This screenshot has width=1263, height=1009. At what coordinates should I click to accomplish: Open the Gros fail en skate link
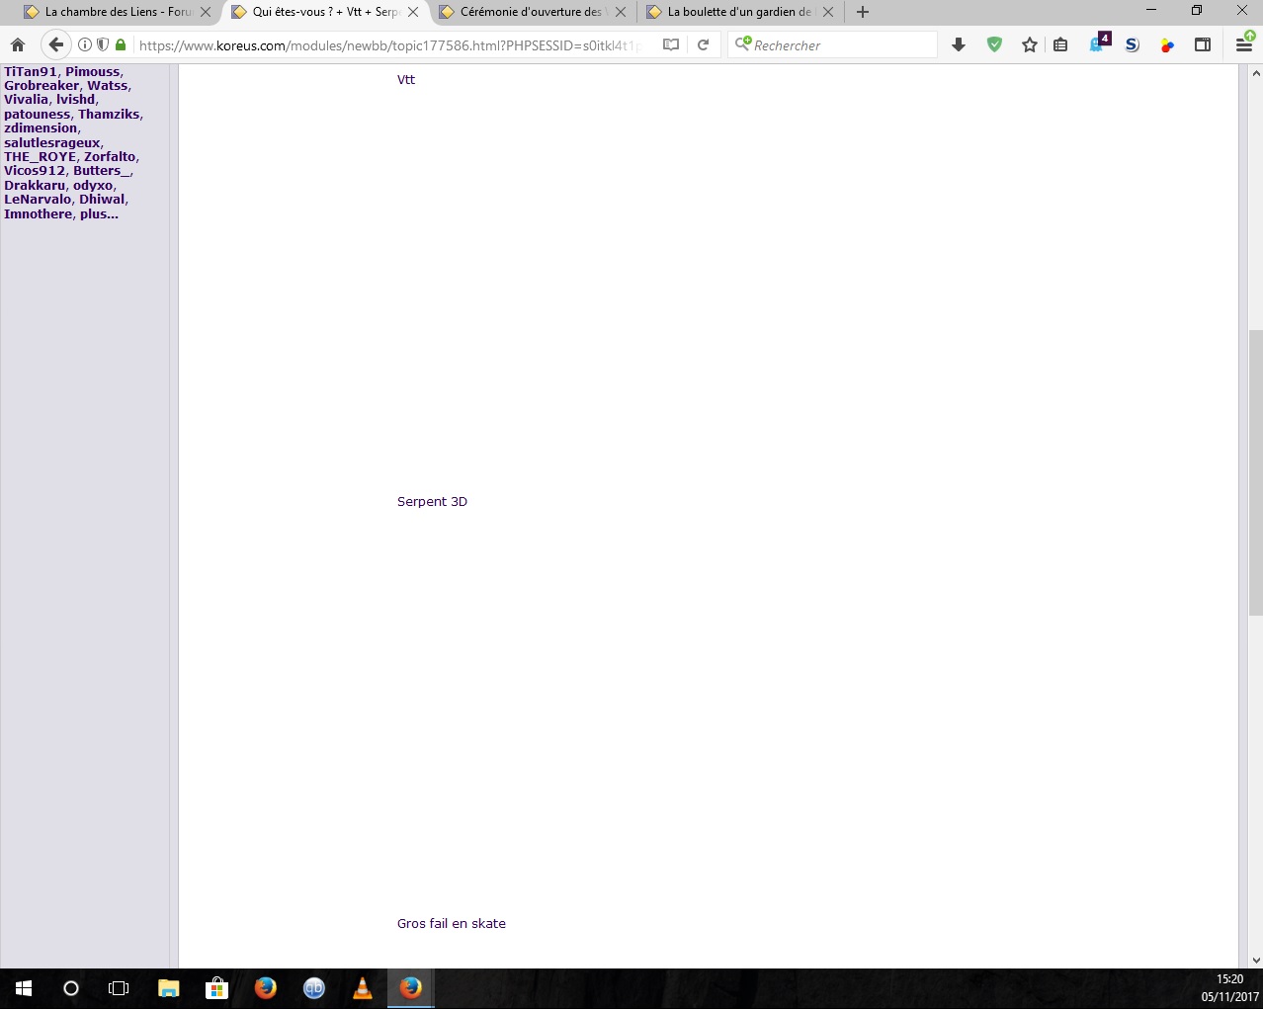pos(451,924)
